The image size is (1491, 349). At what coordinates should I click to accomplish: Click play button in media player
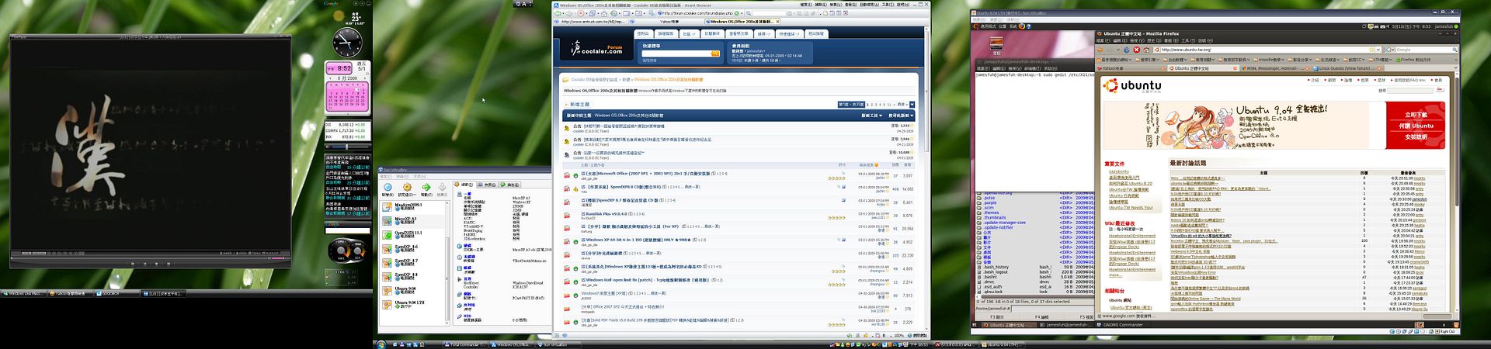point(144,264)
